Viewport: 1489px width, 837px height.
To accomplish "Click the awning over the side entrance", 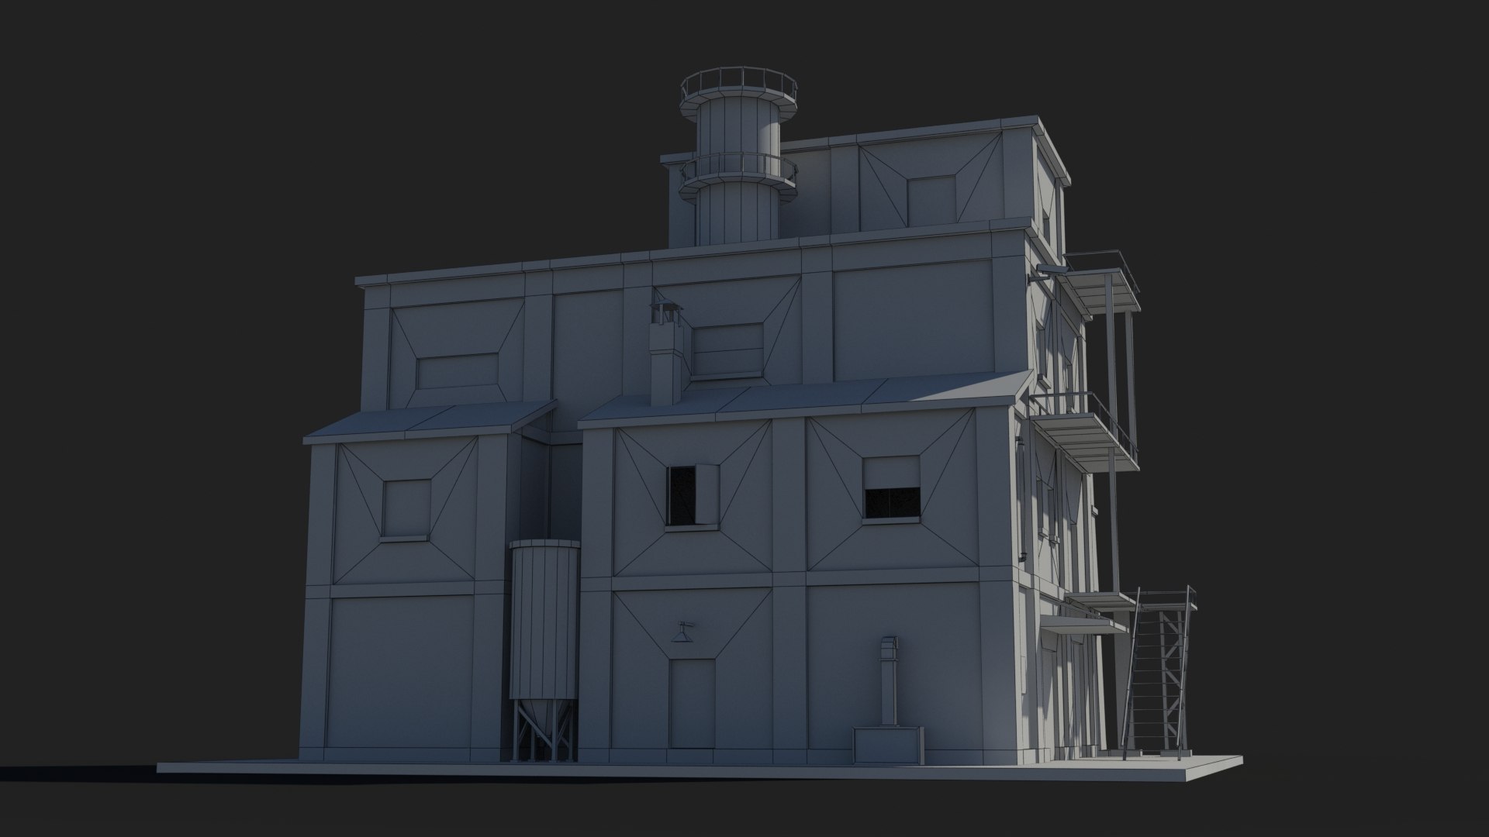I will tap(1083, 625).
